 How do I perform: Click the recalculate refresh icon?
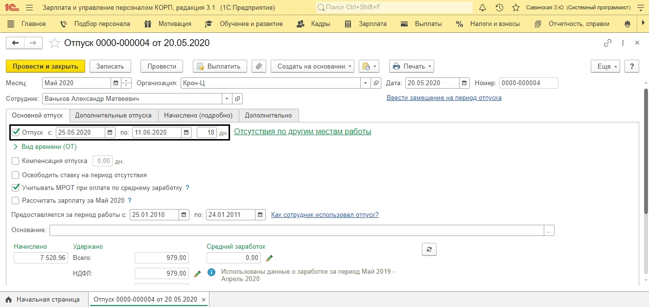429,249
